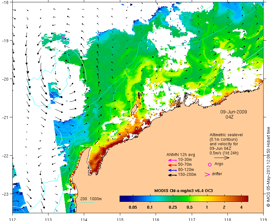Image resolution: width=273 pixels, height=221 pixels.
Task: Click the magenta Argo circle near longitude 117
Action: (x=191, y=20)
